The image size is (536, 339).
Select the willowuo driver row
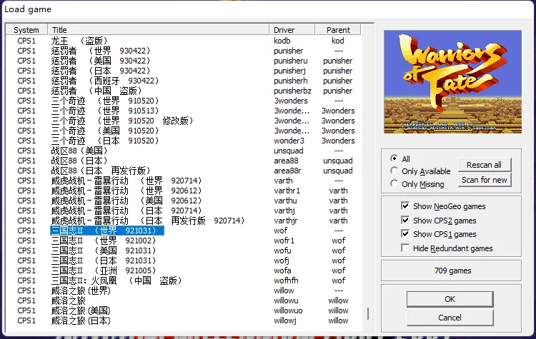183,310
